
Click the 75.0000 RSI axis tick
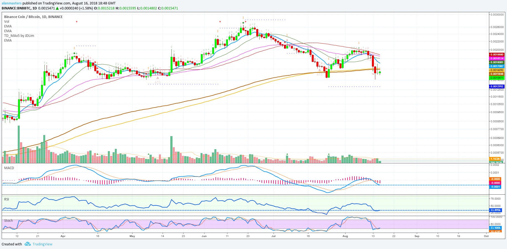coord(496,199)
